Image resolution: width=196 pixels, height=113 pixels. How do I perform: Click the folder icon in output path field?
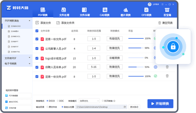(125, 107)
